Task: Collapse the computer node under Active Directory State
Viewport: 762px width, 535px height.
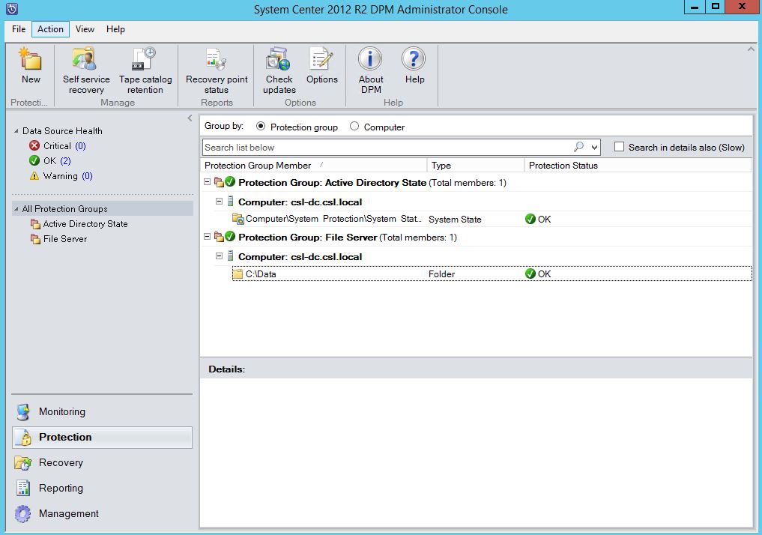Action: point(220,202)
